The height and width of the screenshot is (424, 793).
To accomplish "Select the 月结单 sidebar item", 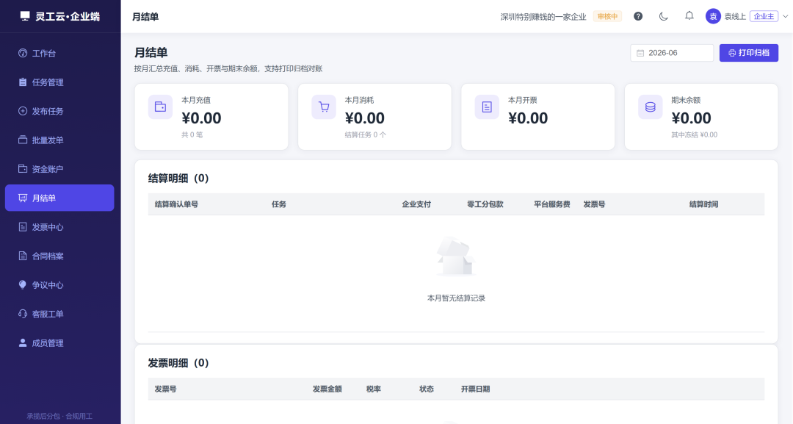I will [59, 198].
